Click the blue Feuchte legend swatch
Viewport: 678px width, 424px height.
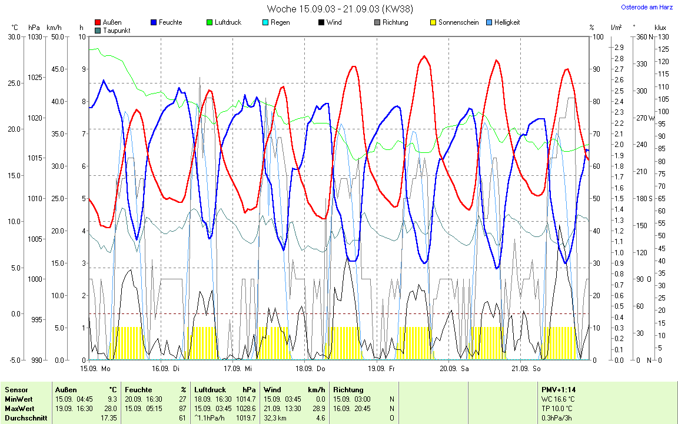(154, 22)
